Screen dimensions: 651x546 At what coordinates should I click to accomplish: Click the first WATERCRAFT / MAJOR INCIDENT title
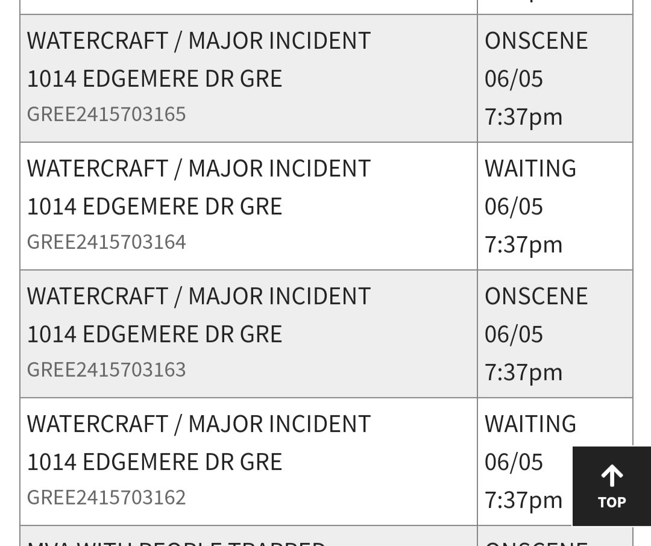(199, 41)
